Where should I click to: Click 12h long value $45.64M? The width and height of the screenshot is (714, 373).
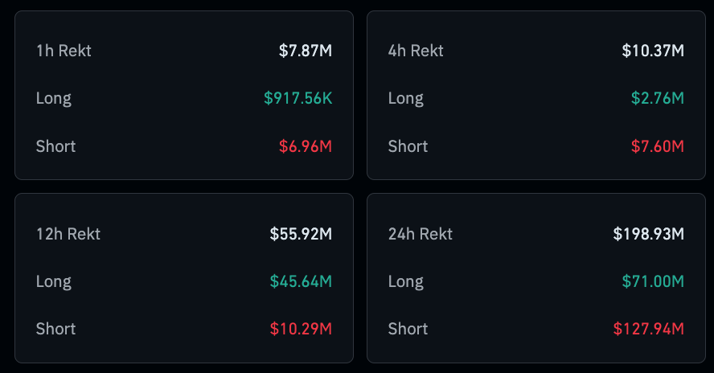[301, 281]
